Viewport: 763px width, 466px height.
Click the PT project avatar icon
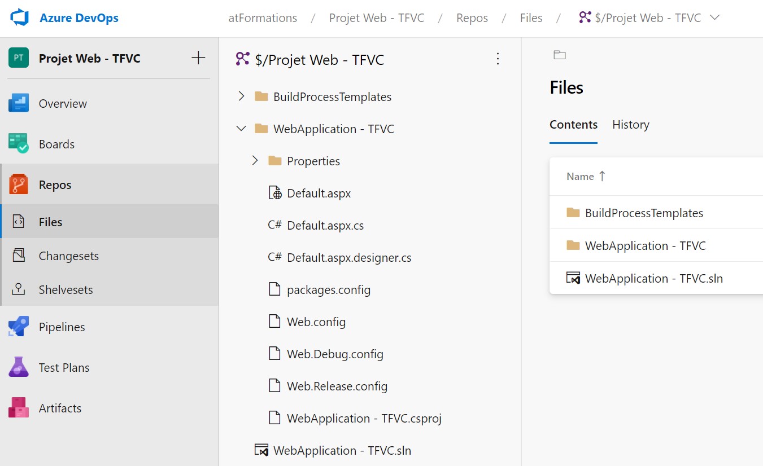[19, 58]
